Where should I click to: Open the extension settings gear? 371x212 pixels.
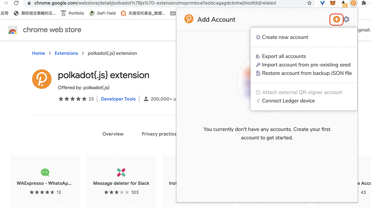point(347,19)
